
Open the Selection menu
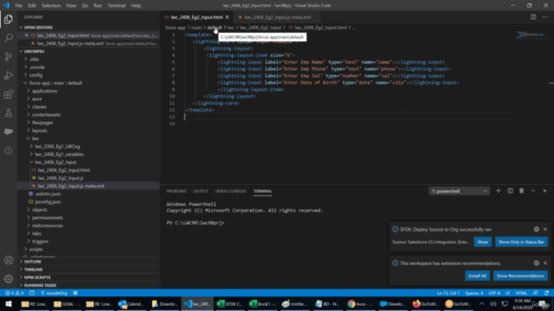pyautogui.click(x=51, y=6)
